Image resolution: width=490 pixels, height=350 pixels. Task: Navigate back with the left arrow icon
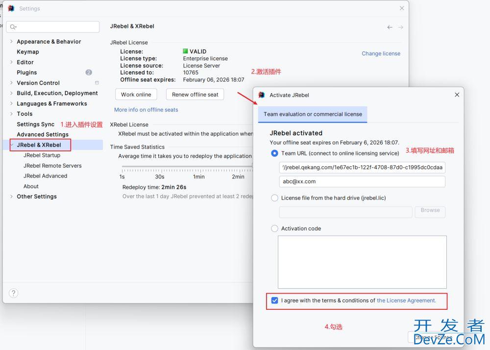390,27
